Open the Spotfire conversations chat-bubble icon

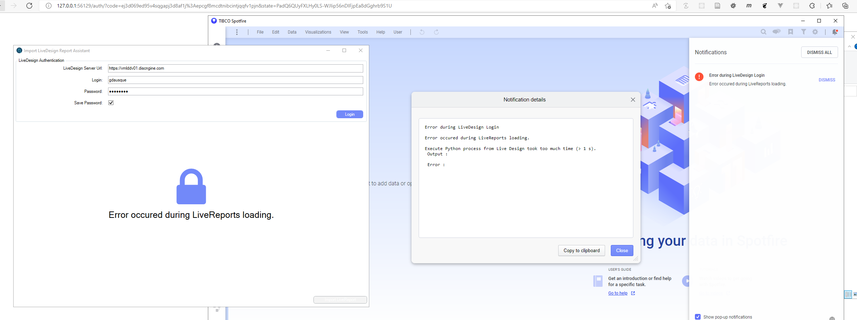click(776, 32)
